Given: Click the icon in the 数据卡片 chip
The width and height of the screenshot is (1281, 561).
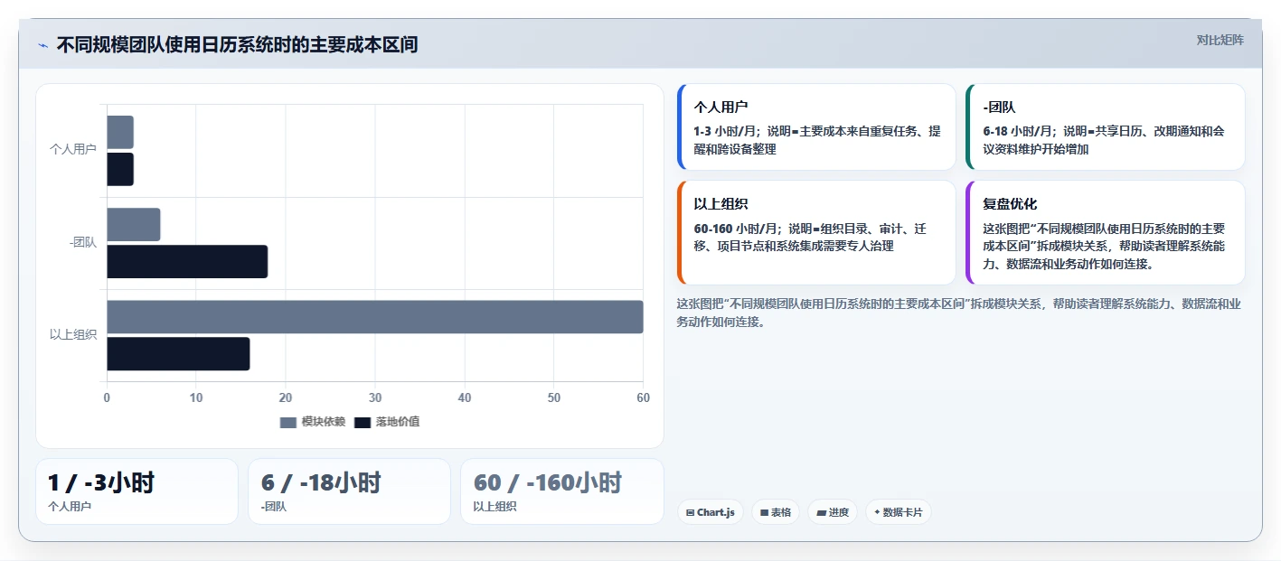Looking at the screenshot, I should tap(877, 513).
